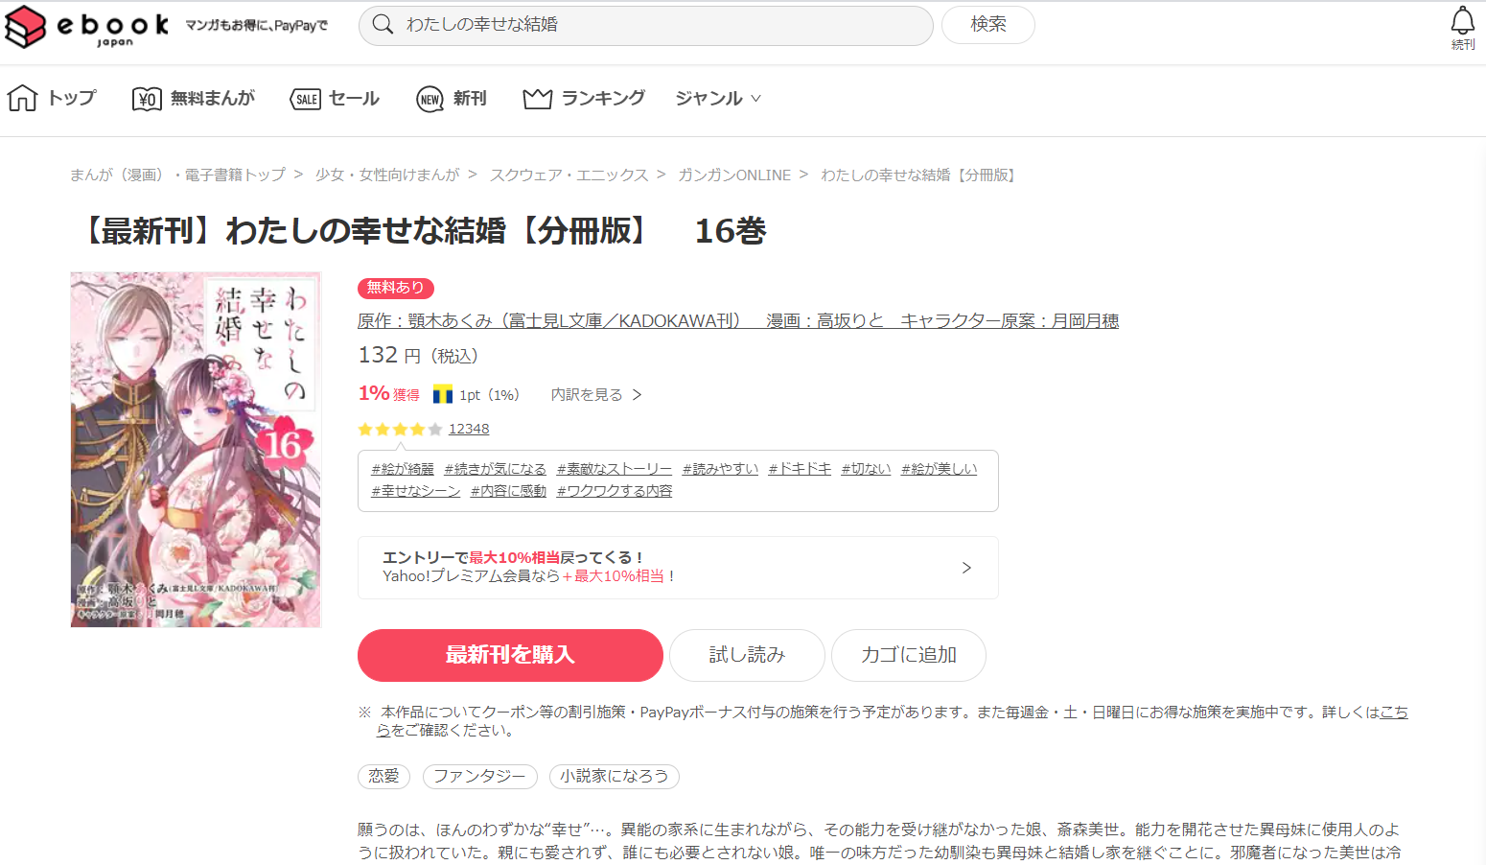Go to スクウェア・エニックス breadcrumb
The image size is (1486, 865).
(x=569, y=175)
